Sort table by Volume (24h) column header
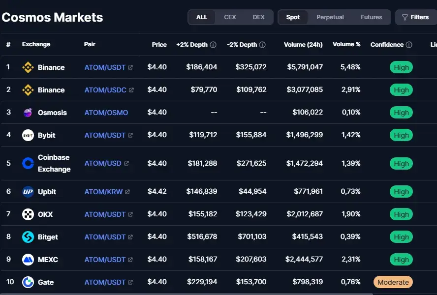Image resolution: width=437 pixels, height=295 pixels. (x=303, y=45)
